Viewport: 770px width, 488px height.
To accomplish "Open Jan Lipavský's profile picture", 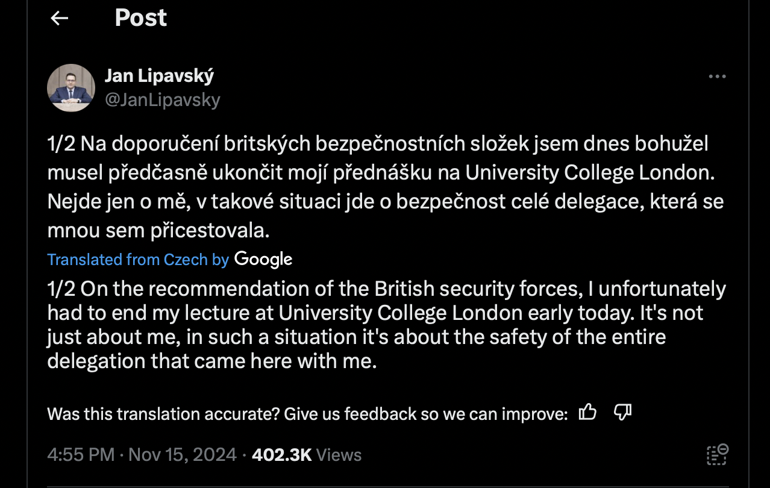I will 71,87.
